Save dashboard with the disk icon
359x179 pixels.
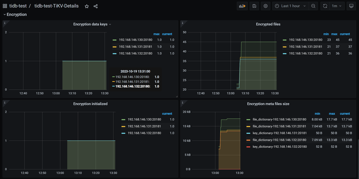tap(254, 6)
